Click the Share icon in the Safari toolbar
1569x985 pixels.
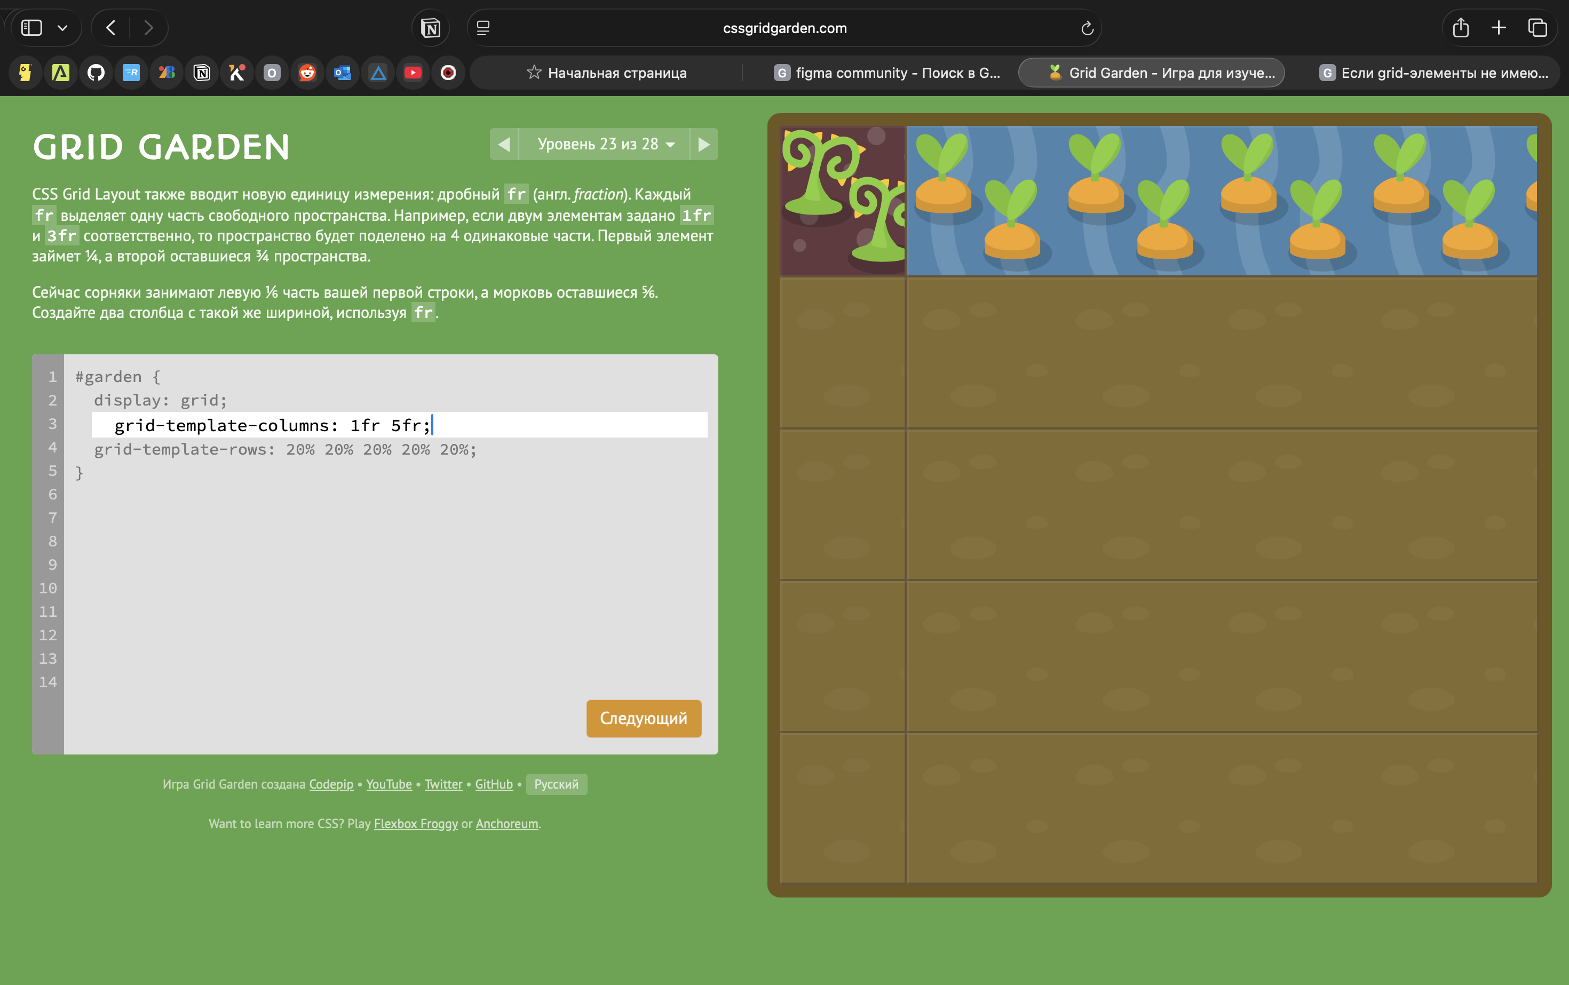point(1460,28)
